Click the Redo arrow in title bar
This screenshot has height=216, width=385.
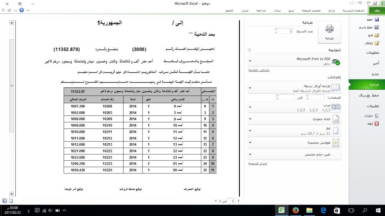point(368,3)
